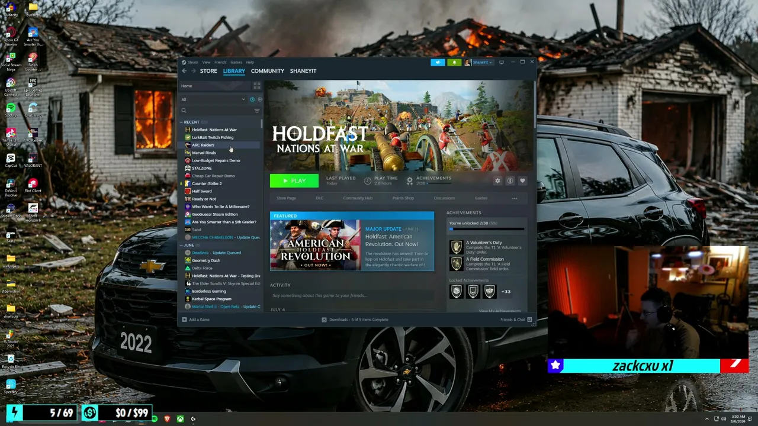Click the Add a Game plus icon
758x426 pixels.
(184, 319)
